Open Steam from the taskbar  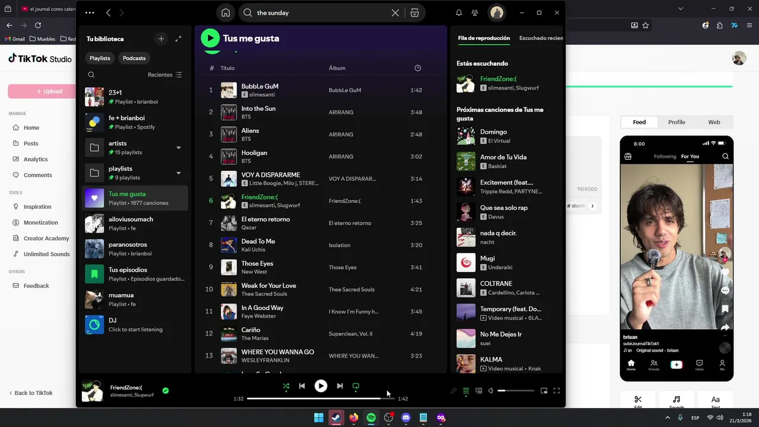click(x=336, y=418)
